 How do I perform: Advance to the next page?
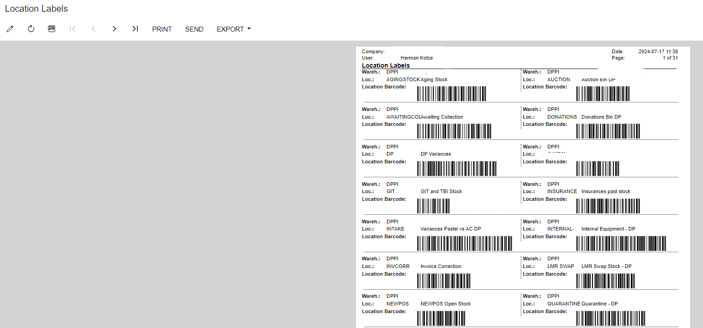tap(114, 29)
